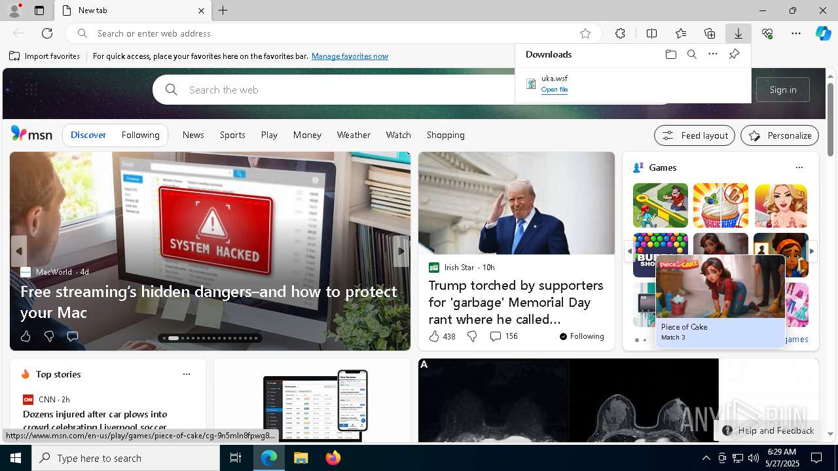Open Task View on taskbar
838x471 pixels.
point(236,458)
